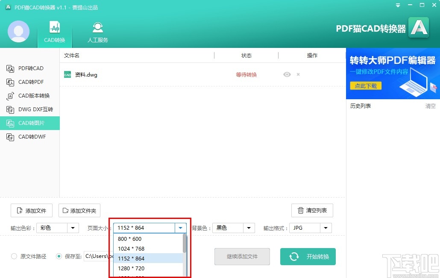This screenshot has width=440, height=278.
Task: Open the 输出色彩 color mode dropdown
Action: click(x=73, y=228)
